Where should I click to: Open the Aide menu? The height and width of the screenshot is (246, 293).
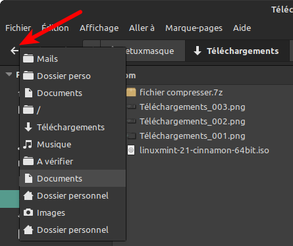[x=242, y=28]
